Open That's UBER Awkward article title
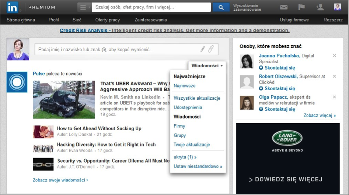Image resolution: width=349 pixels, height=195 pixels. [135, 86]
